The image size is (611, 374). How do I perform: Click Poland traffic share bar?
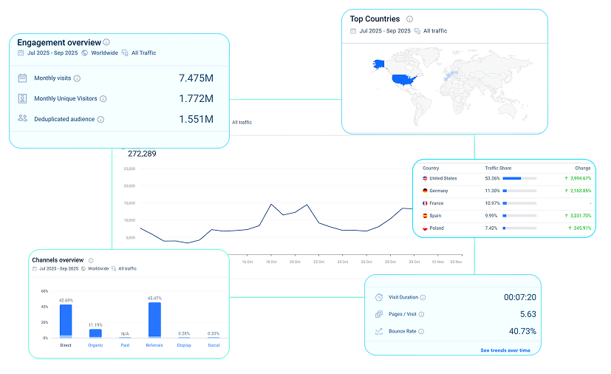click(x=519, y=228)
